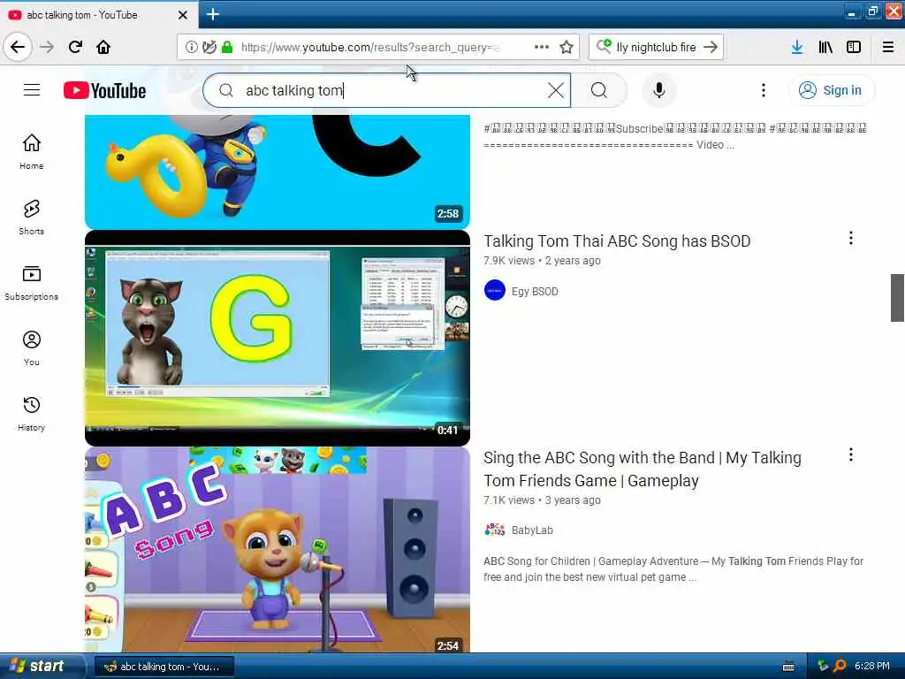The image size is (905, 679).
Task: Select 'abc talking tom - You…' taskbar button
Action: pyautogui.click(x=164, y=667)
